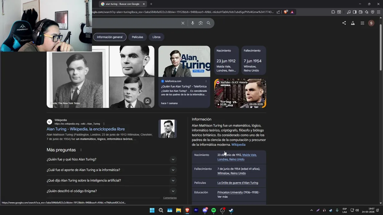The height and width of the screenshot is (215, 383).
Task: Show hidden system tray icons chevron
Action: pos(311,210)
